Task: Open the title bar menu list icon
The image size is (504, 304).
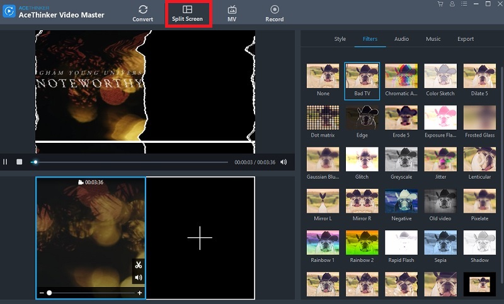Action: pos(464,4)
